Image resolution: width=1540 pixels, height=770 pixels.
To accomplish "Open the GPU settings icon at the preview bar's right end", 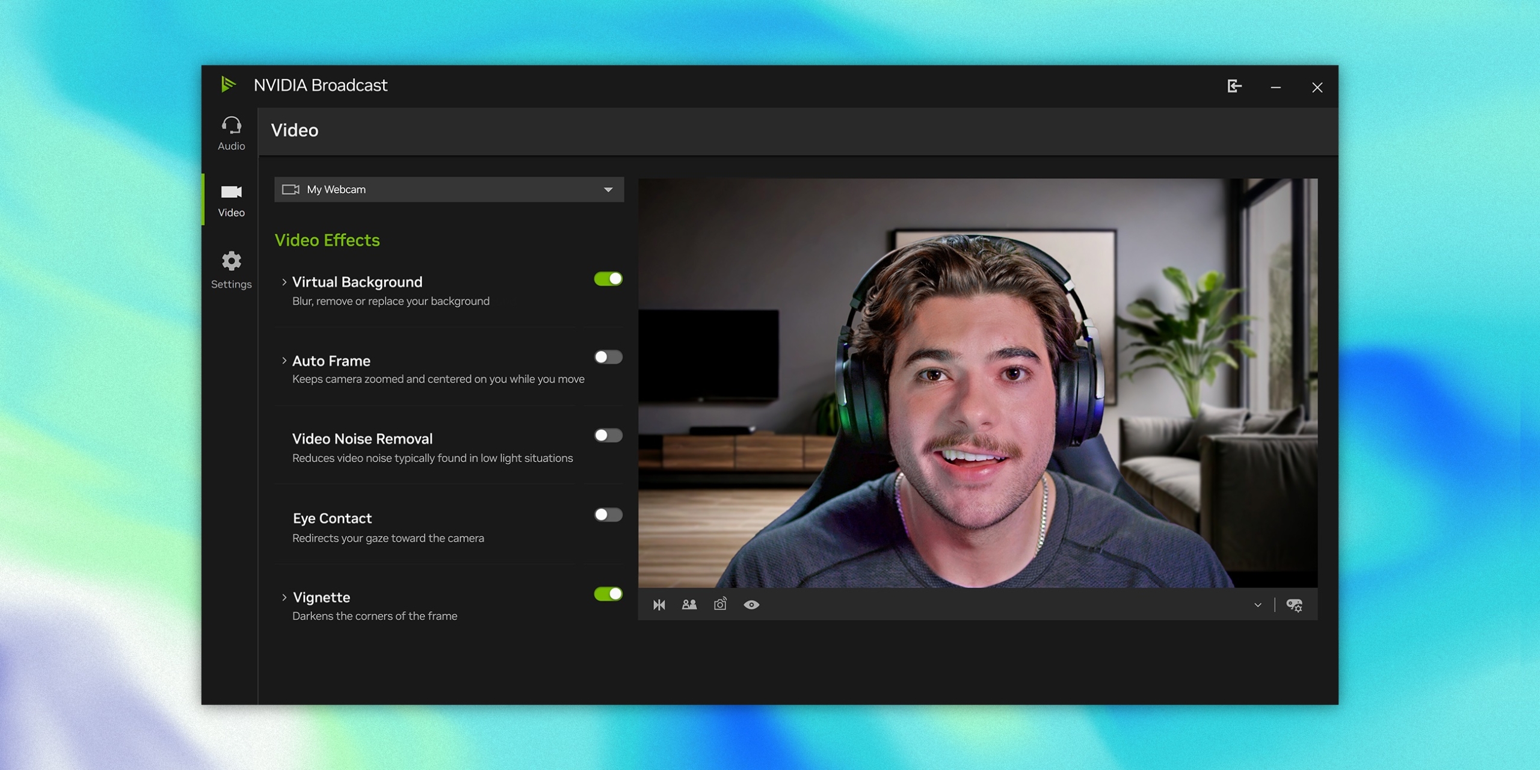I will click(x=1295, y=605).
